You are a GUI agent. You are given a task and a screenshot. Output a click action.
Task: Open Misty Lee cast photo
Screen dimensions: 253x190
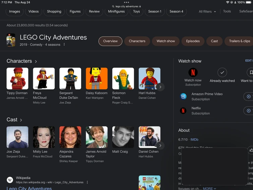(44, 137)
